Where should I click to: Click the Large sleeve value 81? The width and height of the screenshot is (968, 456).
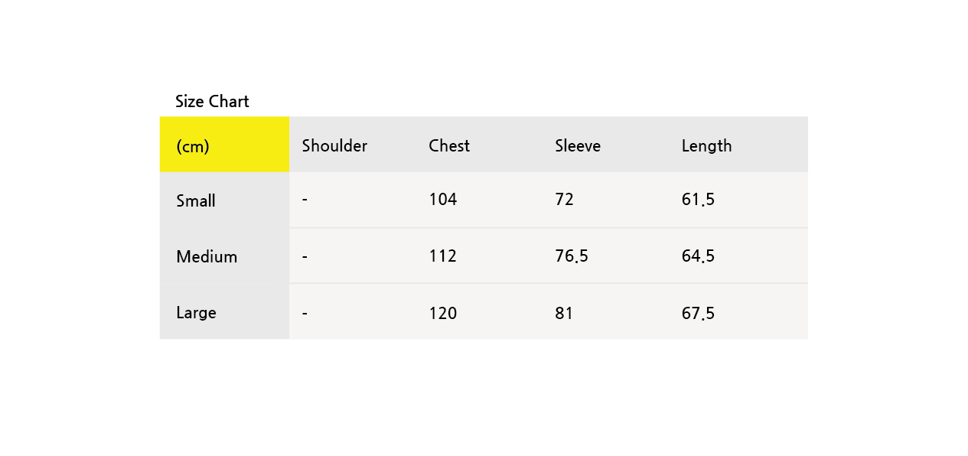click(x=564, y=313)
